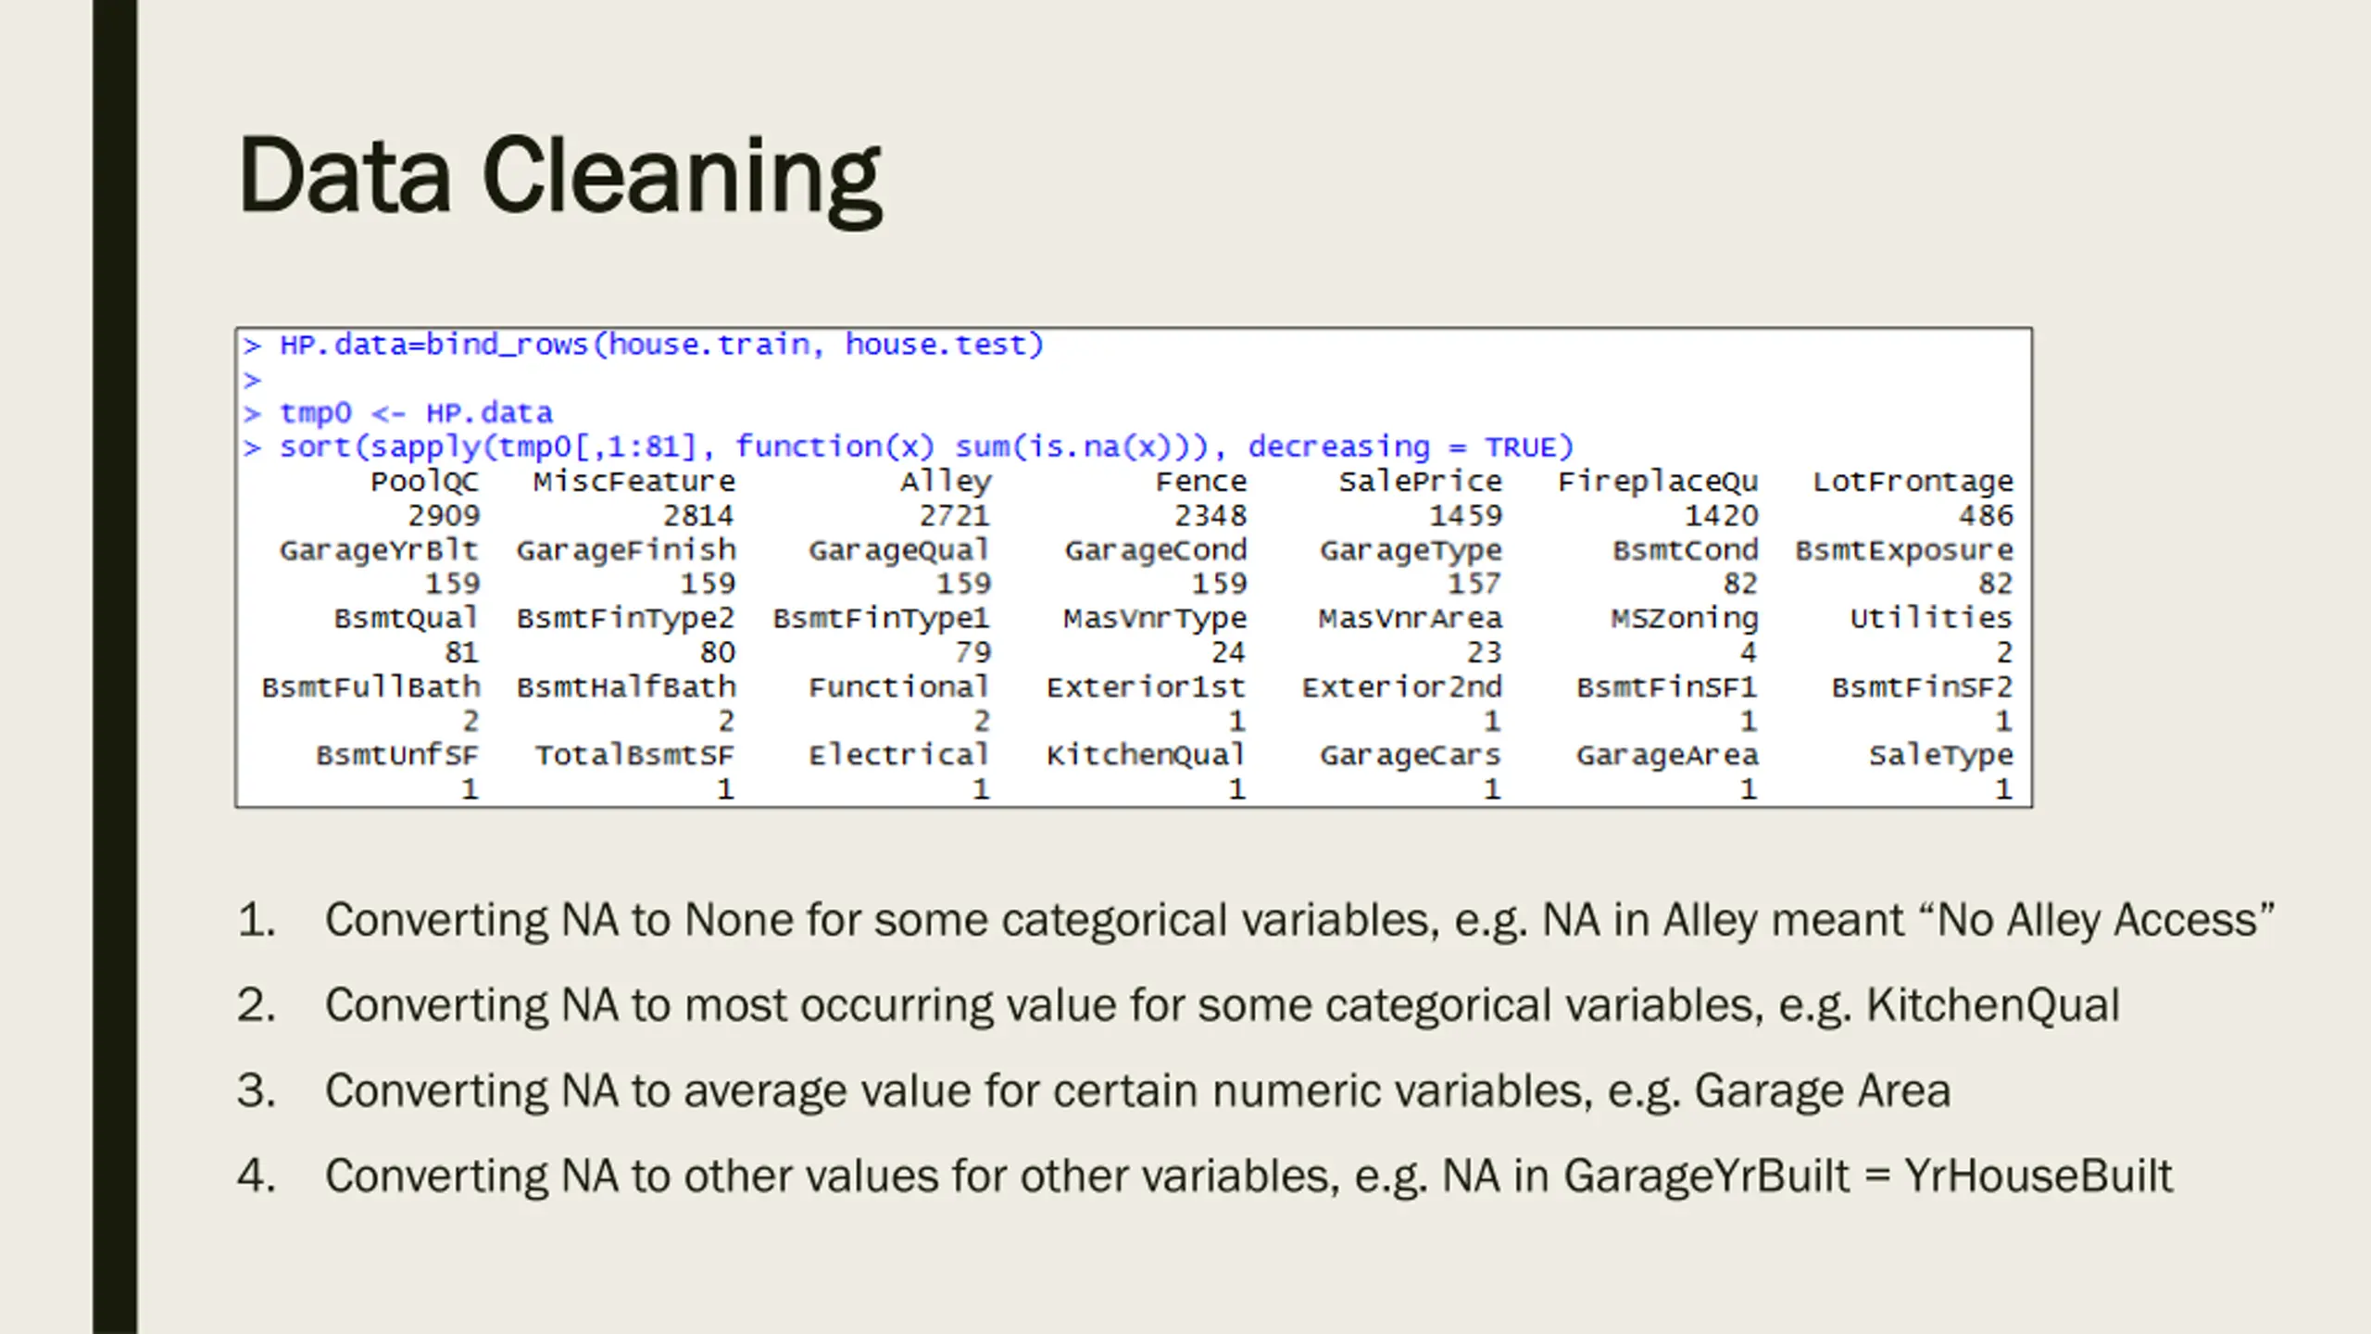Viewport: 2371px width, 1334px height.
Task: Click the Electrical label
Action: [899, 756]
